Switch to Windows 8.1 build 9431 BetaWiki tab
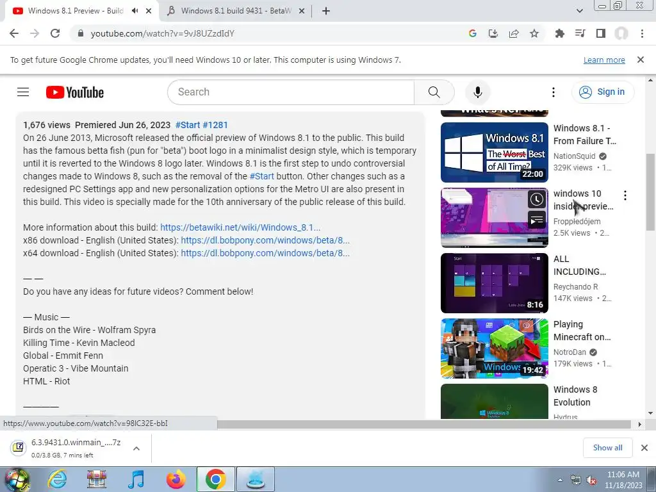The image size is (656, 492). tap(236, 11)
